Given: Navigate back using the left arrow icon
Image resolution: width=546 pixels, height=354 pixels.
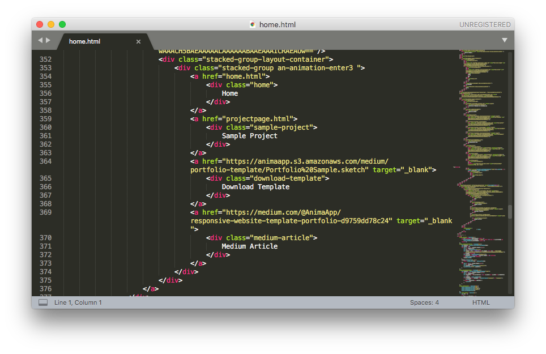Looking at the screenshot, I should 40,41.
